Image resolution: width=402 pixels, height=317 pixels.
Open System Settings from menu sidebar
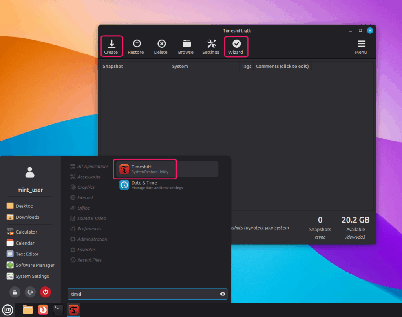tap(28, 276)
